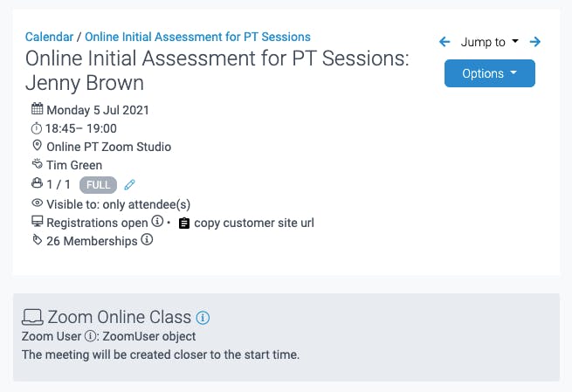Viewport: 572px width, 392px height.
Task: Click the clipboard icon before copy customer site url
Action: (184, 224)
